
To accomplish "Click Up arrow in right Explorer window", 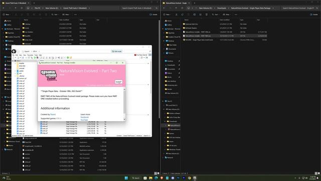I will tap(176, 8).
